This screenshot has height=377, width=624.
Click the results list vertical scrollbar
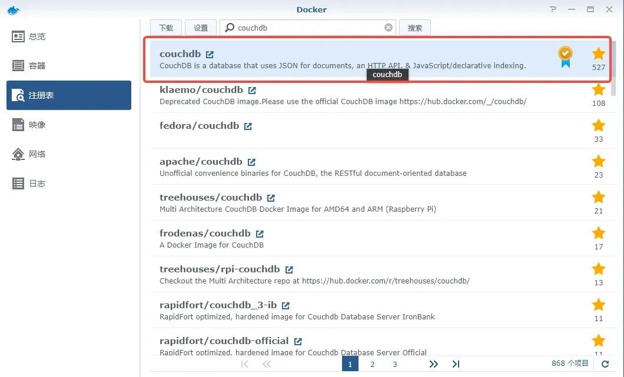pyautogui.click(x=613, y=68)
